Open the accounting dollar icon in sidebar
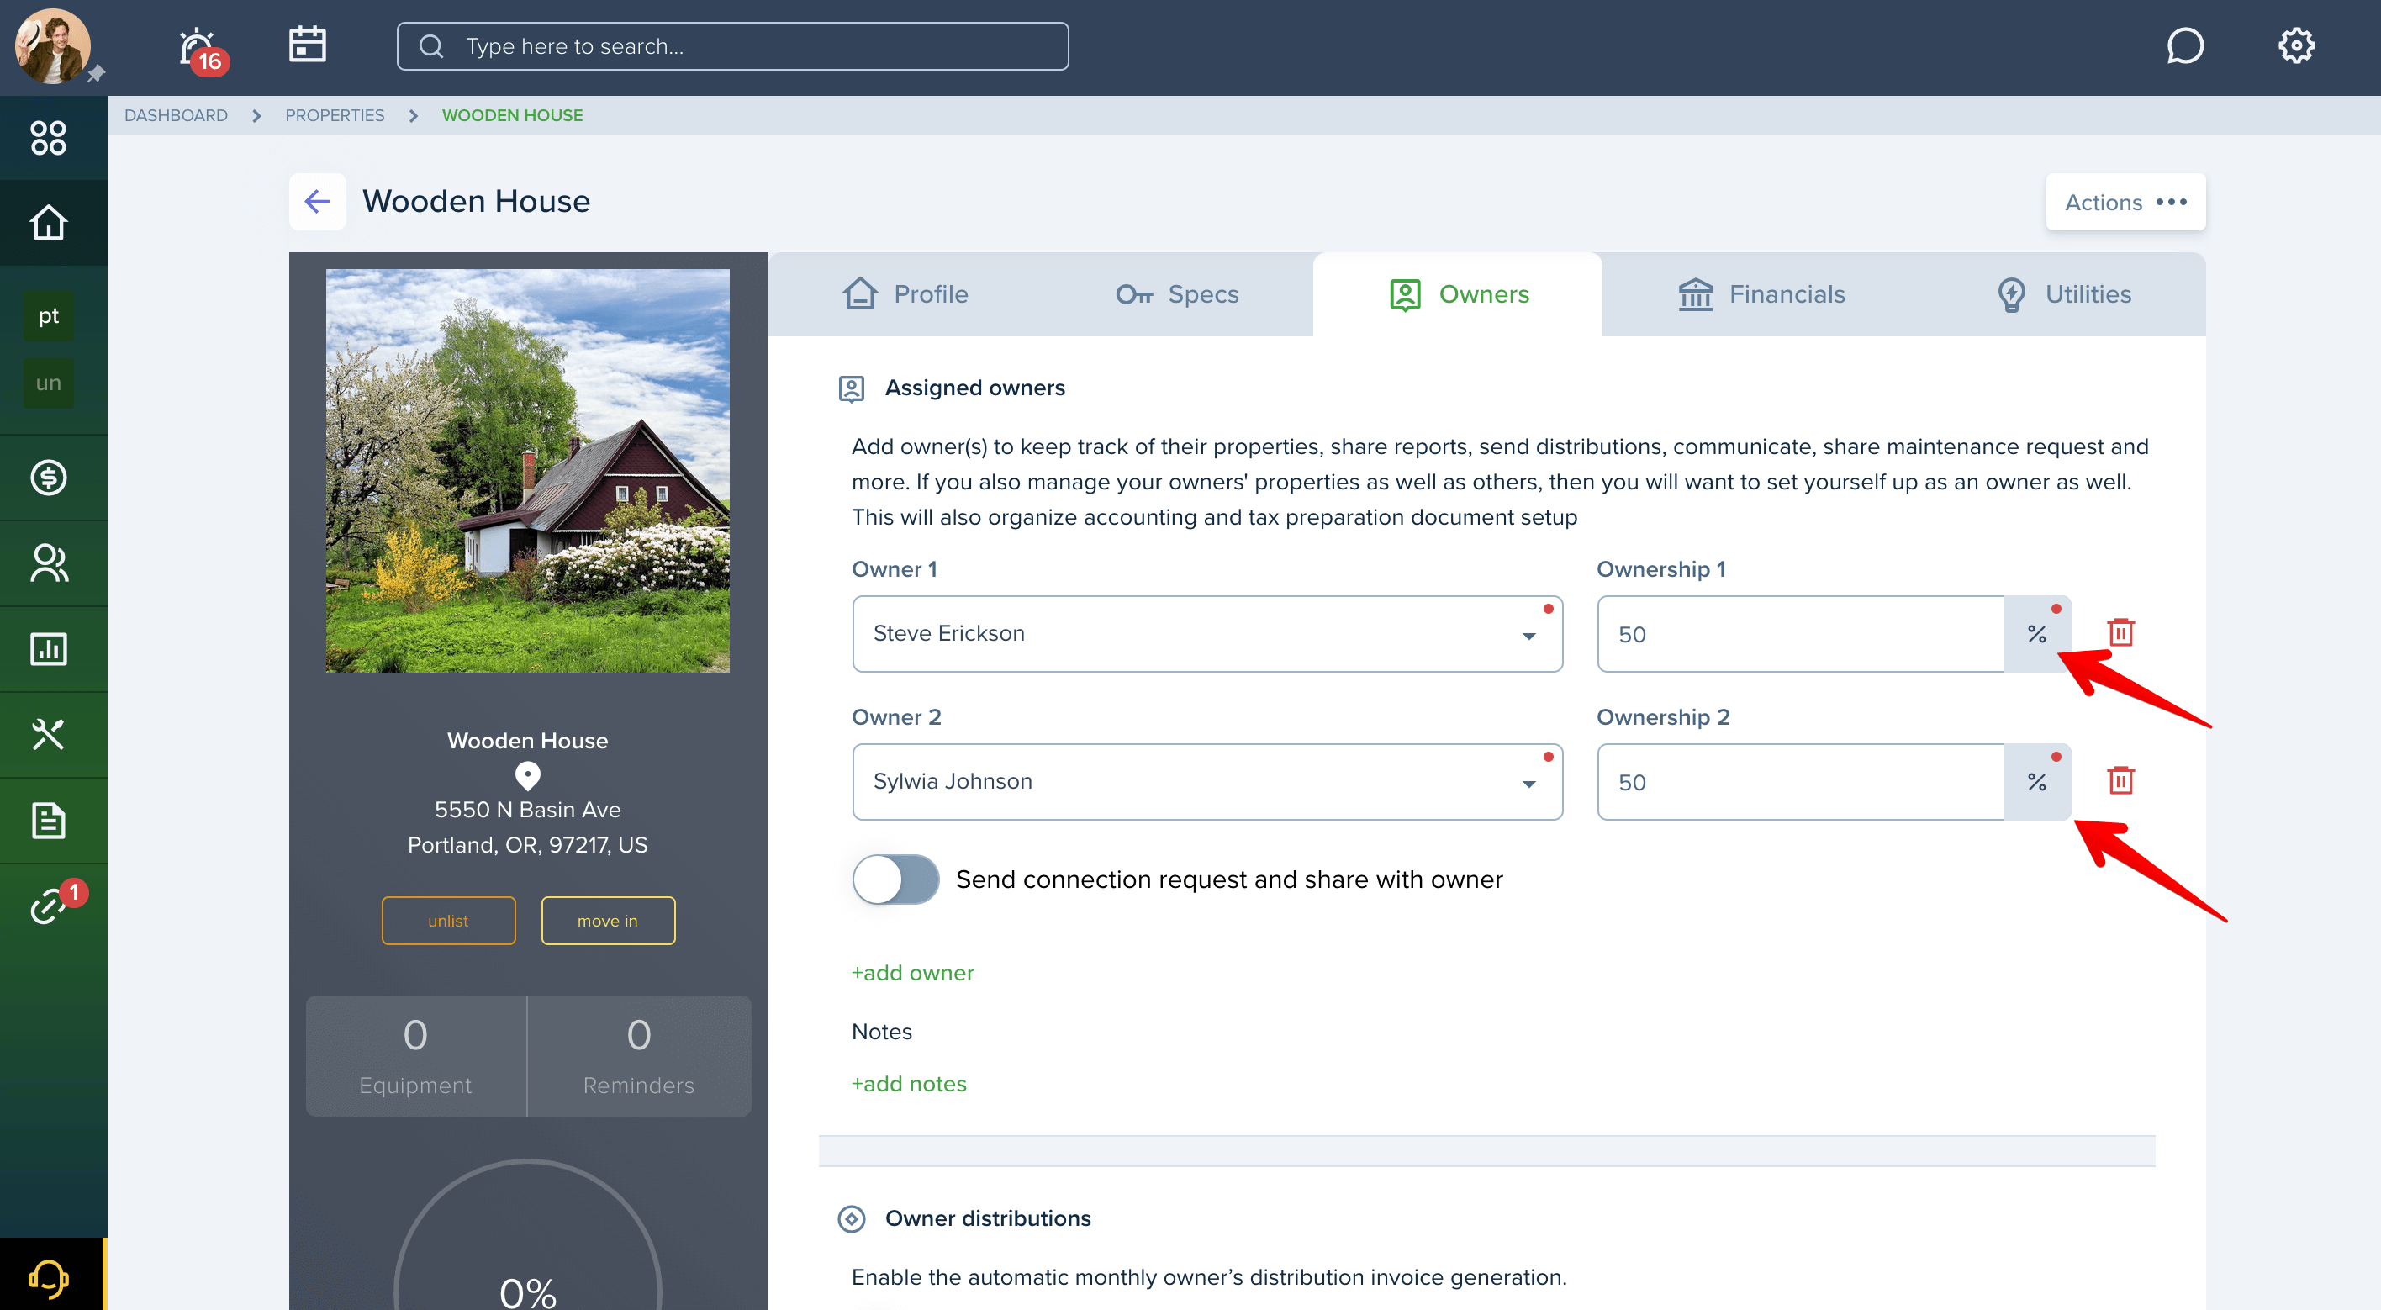This screenshot has height=1310, width=2381. [49, 477]
